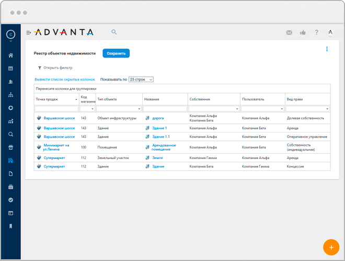This screenshot has width=345, height=261.
Task: Open the Минимаркет на ул.Ленина link
Action: (56, 147)
